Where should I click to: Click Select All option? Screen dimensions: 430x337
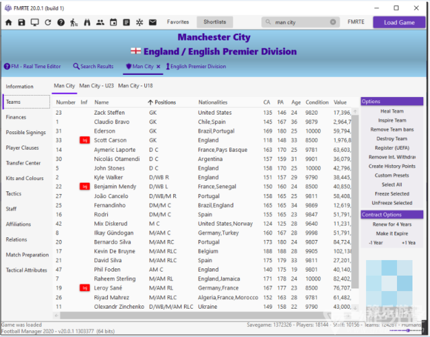(392, 185)
